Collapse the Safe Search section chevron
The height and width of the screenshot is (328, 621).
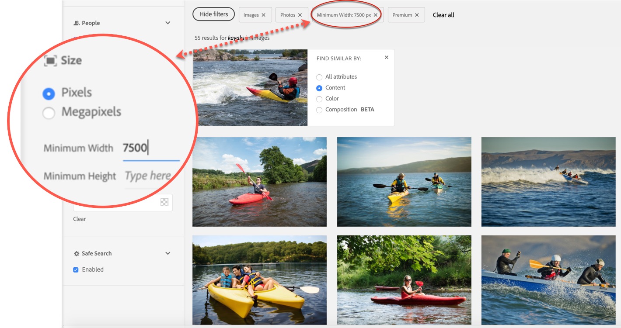coord(167,253)
